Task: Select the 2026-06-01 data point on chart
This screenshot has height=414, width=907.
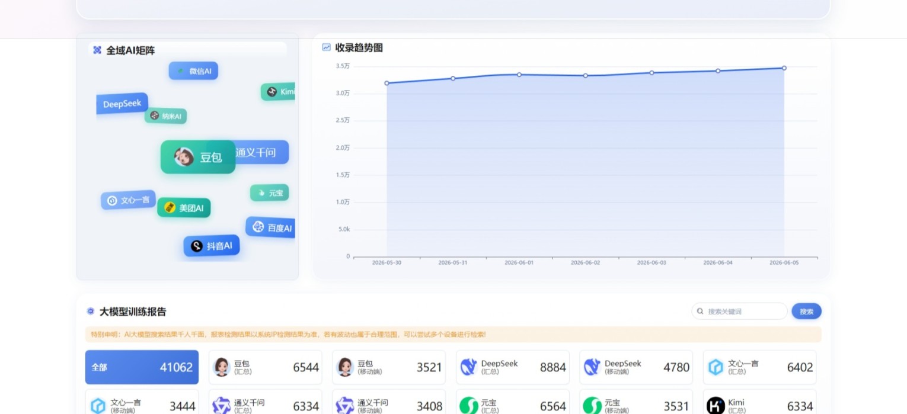Action: point(519,75)
